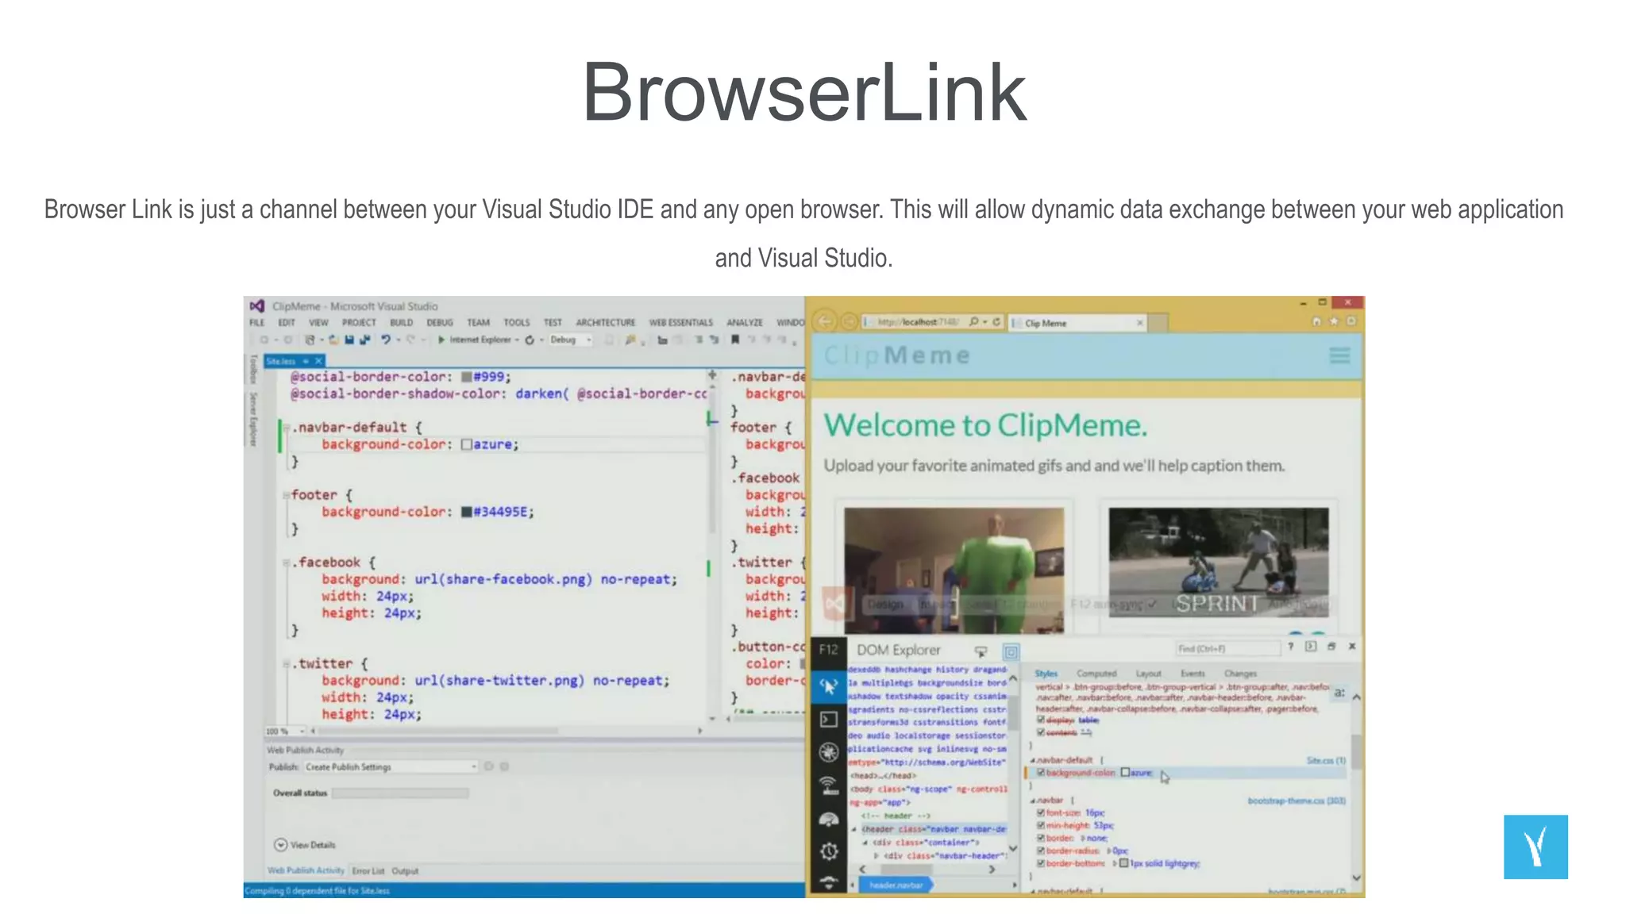Viewport: 1626px width, 914px height.
Task: Switch to the Changes tab
Action: tap(1240, 674)
